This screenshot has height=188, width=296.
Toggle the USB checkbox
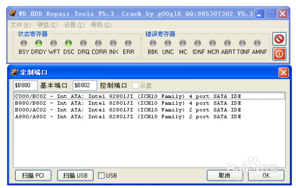coord(101,175)
